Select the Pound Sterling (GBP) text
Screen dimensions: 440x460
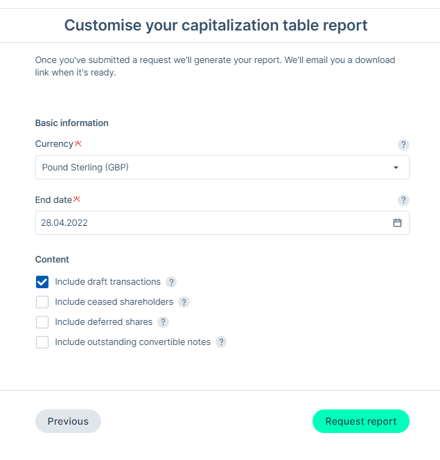click(85, 167)
